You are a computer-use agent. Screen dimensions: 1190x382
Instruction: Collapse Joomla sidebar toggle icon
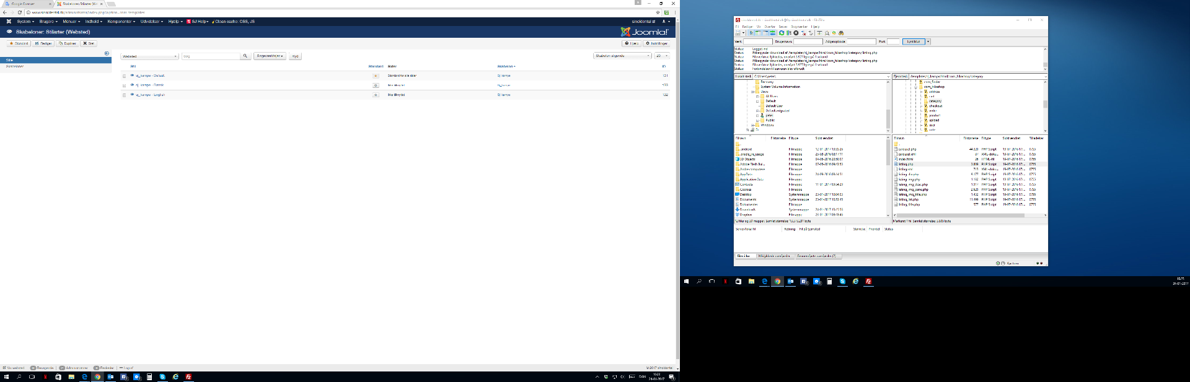(107, 53)
